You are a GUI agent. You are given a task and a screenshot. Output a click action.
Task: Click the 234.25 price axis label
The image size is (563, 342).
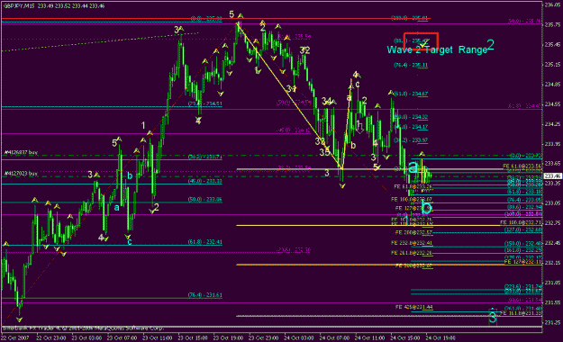click(x=552, y=124)
